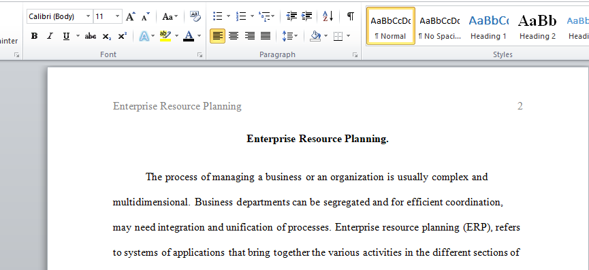Viewport: 589px width, 270px height.
Task: Click the bold title Enterprise Resource Planning.
Action: coord(317,139)
